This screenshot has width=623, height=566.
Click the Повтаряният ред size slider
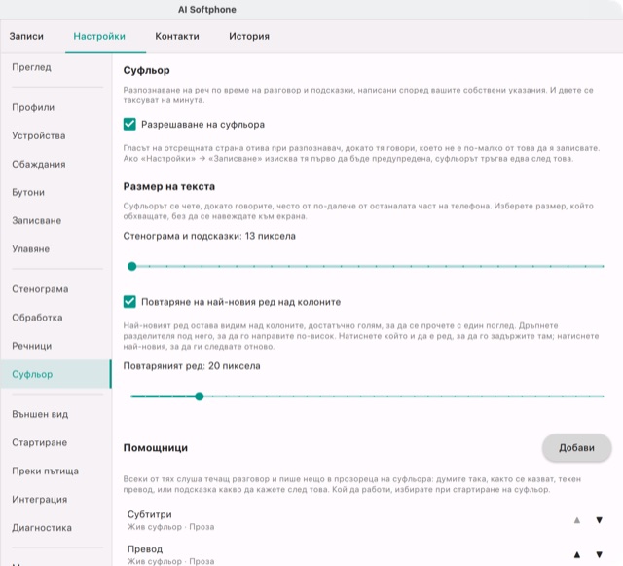[368, 396]
